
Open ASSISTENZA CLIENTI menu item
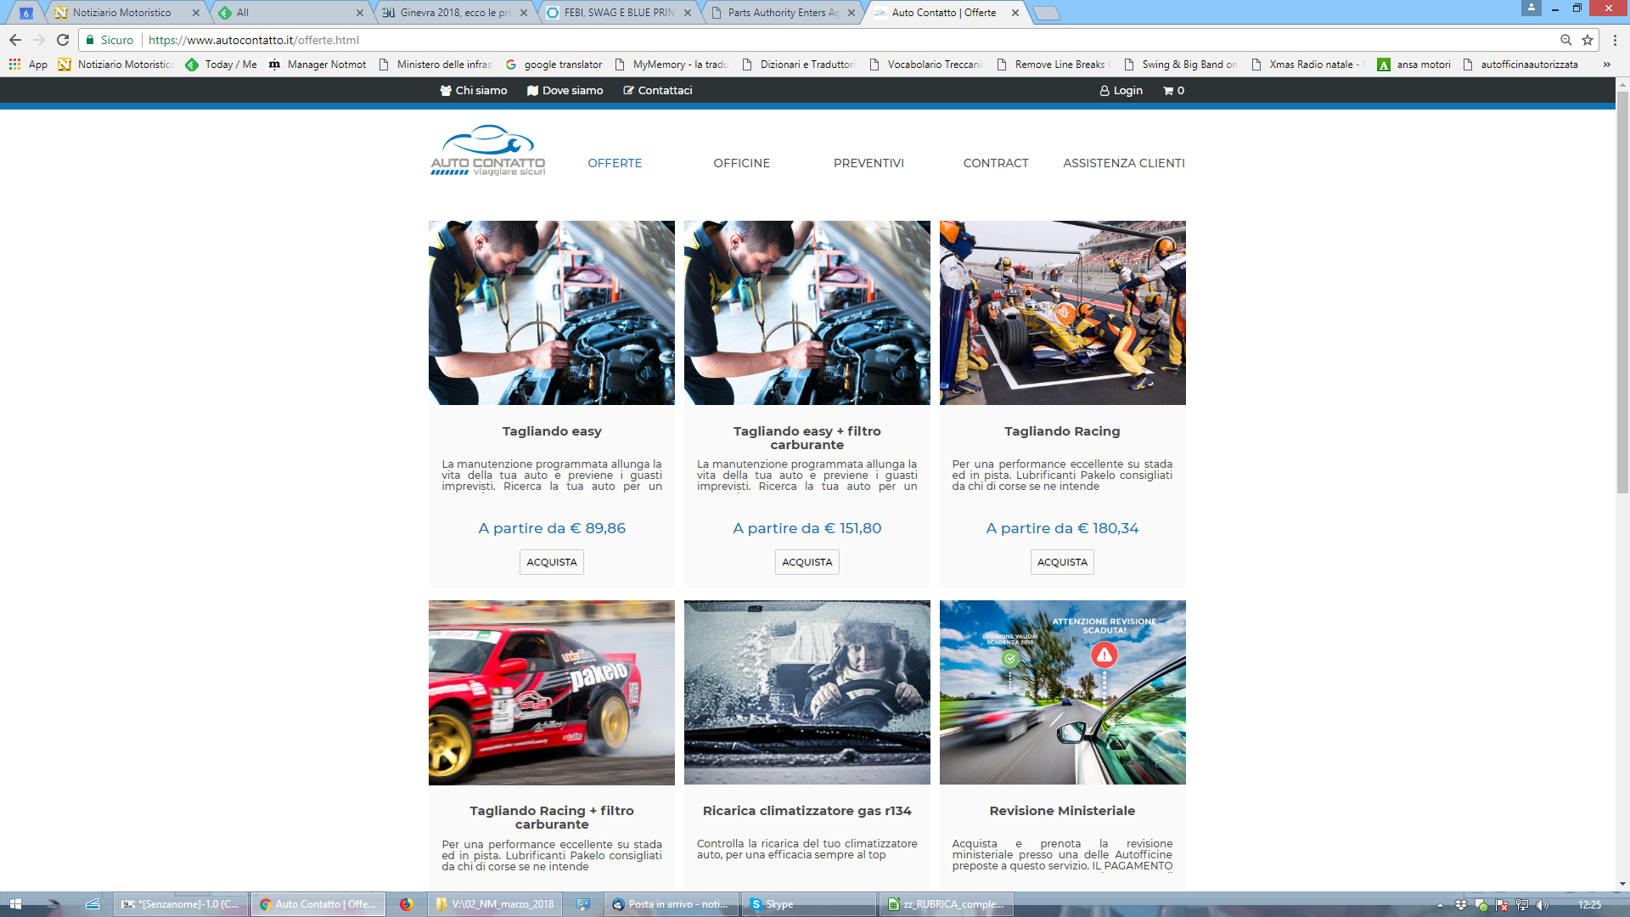1124,163
